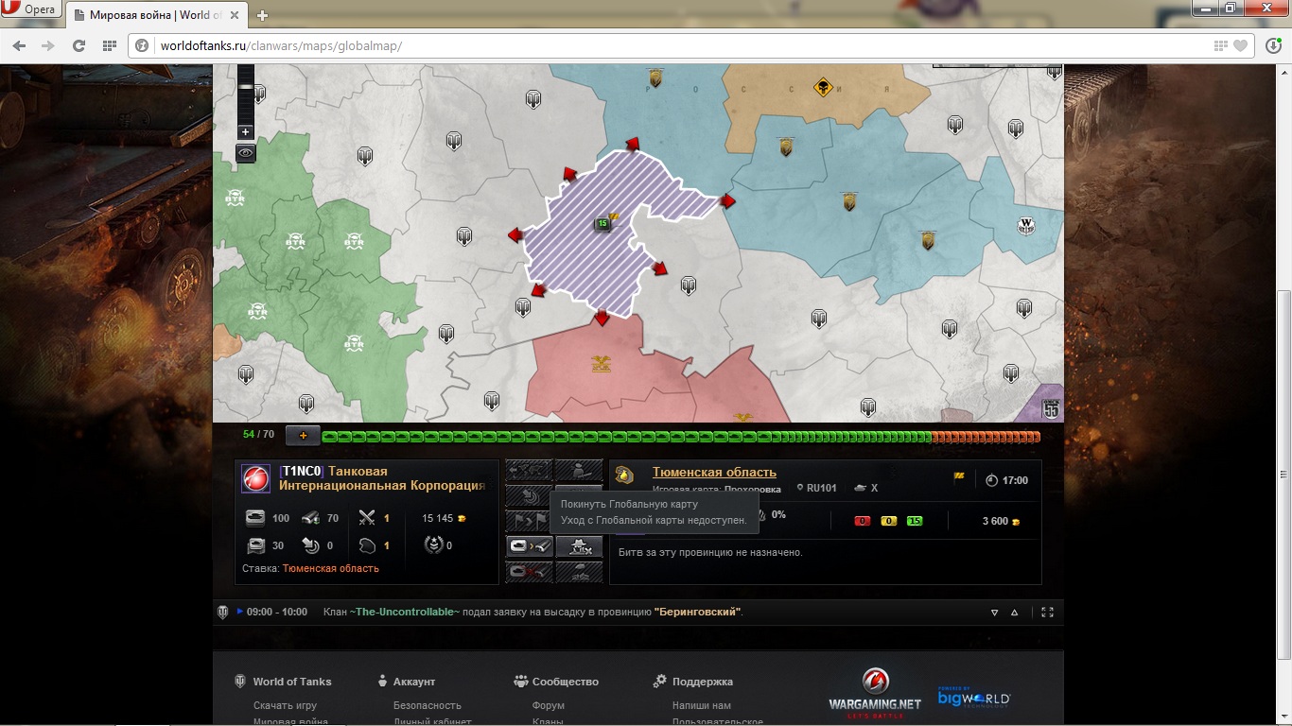Screen dimensions: 1292x726
Task: Open Opera Speed Dial grid
Action: (110, 45)
